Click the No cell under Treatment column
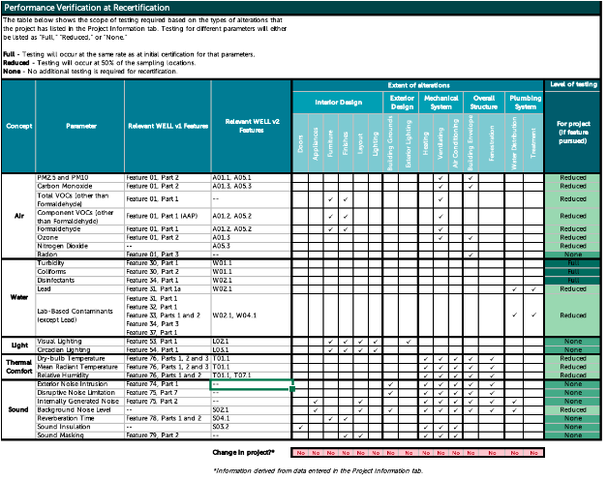The width and height of the screenshot is (607, 481). 533,453
